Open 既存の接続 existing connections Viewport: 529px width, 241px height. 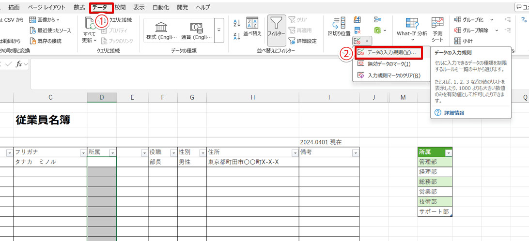pos(46,41)
